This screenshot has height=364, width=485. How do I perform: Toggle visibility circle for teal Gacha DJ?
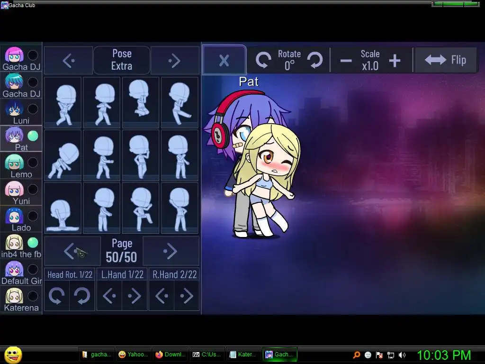[33, 82]
